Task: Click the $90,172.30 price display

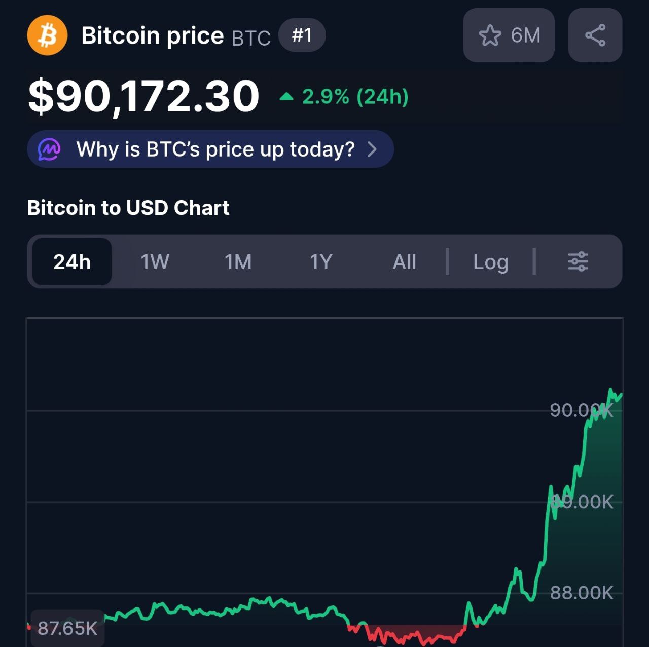Action: point(143,96)
